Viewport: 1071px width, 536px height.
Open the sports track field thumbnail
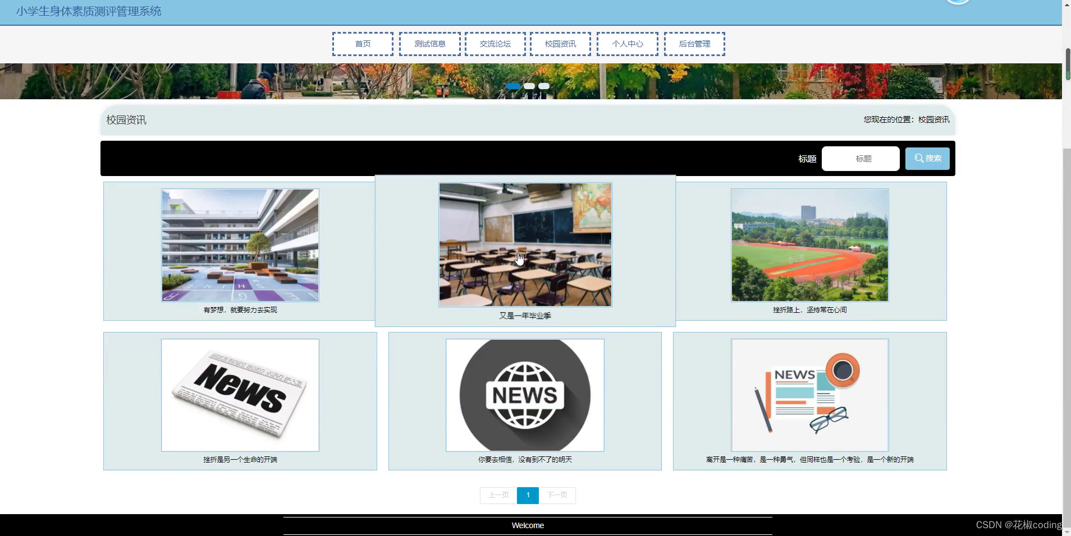click(x=810, y=245)
